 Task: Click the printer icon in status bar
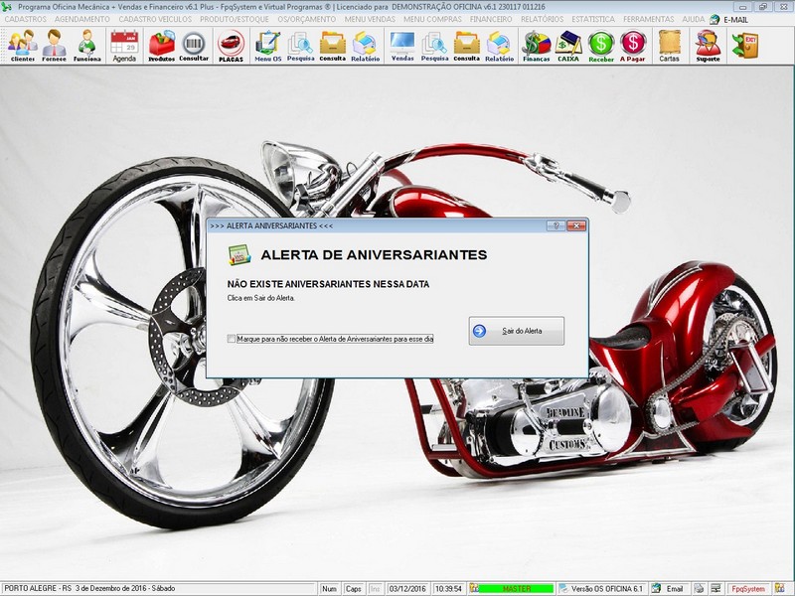699,588
